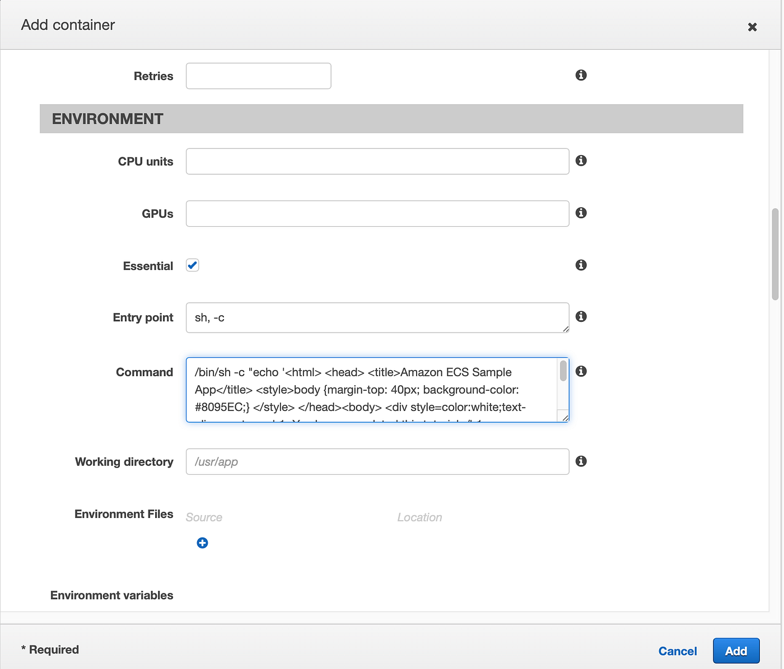Click the Command info icon
This screenshot has width=784, height=669.
point(581,371)
